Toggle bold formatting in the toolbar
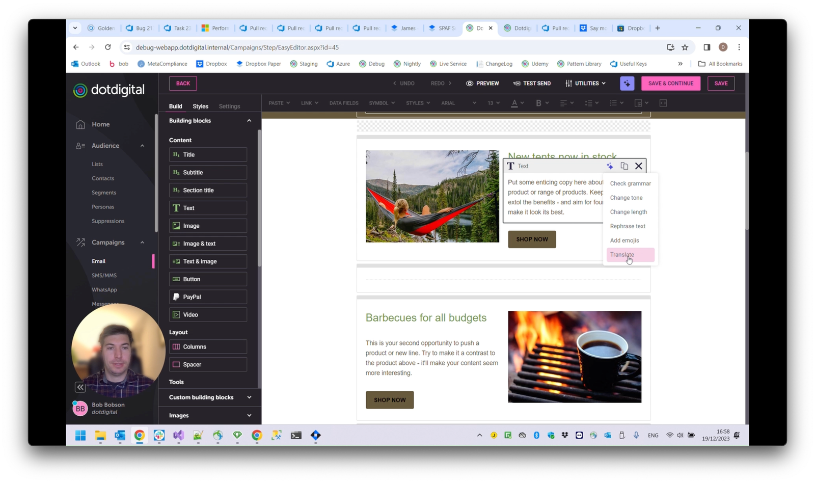815x483 pixels. 538,103
